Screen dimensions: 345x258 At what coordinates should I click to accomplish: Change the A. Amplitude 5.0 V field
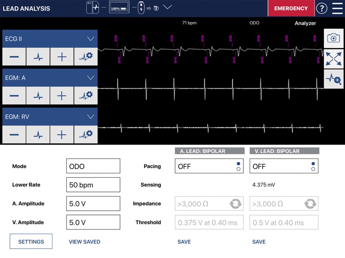[x=93, y=203]
